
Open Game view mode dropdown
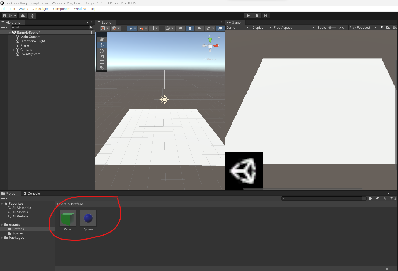pyautogui.click(x=237, y=28)
